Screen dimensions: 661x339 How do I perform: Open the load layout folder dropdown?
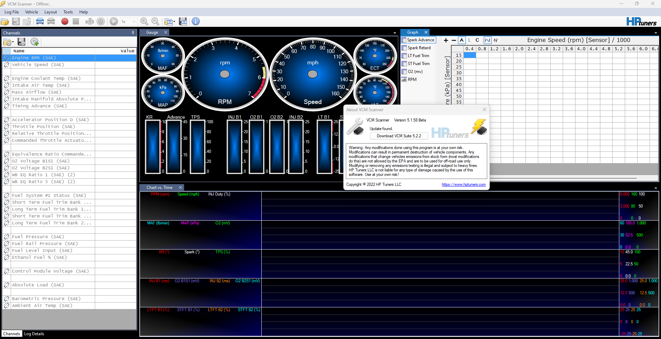tap(170, 22)
